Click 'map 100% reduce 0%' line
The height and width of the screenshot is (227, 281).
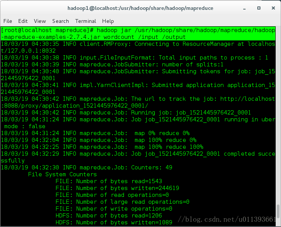click(99, 140)
